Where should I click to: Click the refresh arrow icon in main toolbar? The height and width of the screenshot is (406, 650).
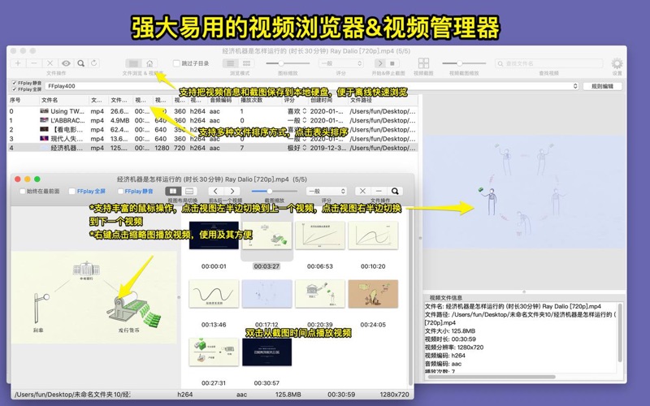coord(94,63)
